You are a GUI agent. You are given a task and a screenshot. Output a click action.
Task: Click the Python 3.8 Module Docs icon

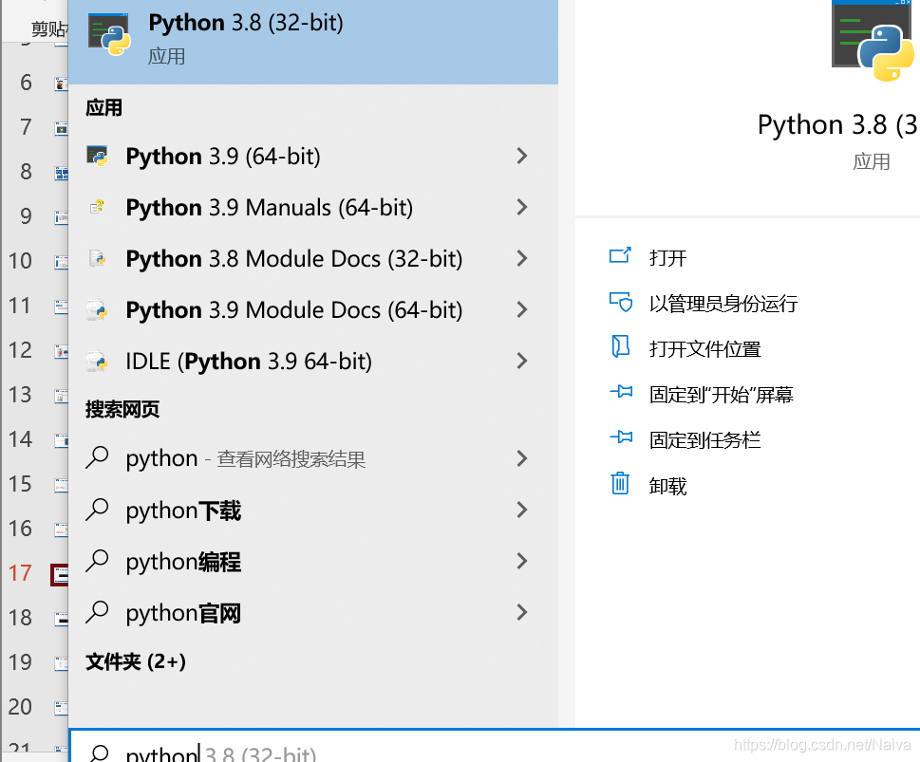click(98, 258)
